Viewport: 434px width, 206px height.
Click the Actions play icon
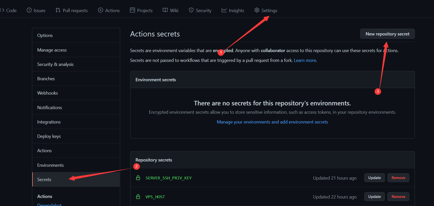101,10
